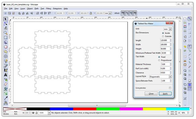Activate the Spiral tool
Image resolution: width=196 pixels, height=119 pixels.
(x=6, y=56)
